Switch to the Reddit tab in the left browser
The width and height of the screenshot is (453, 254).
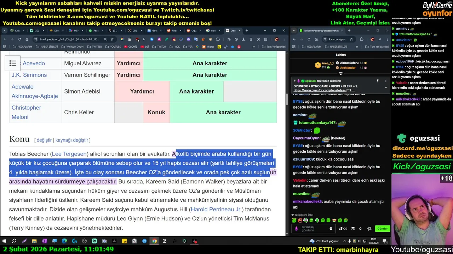174,31
